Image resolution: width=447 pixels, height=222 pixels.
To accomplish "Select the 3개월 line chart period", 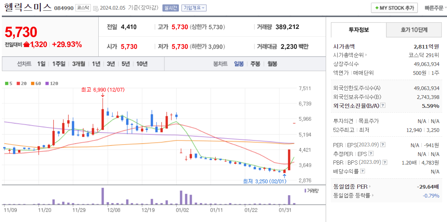I will pos(79,64).
